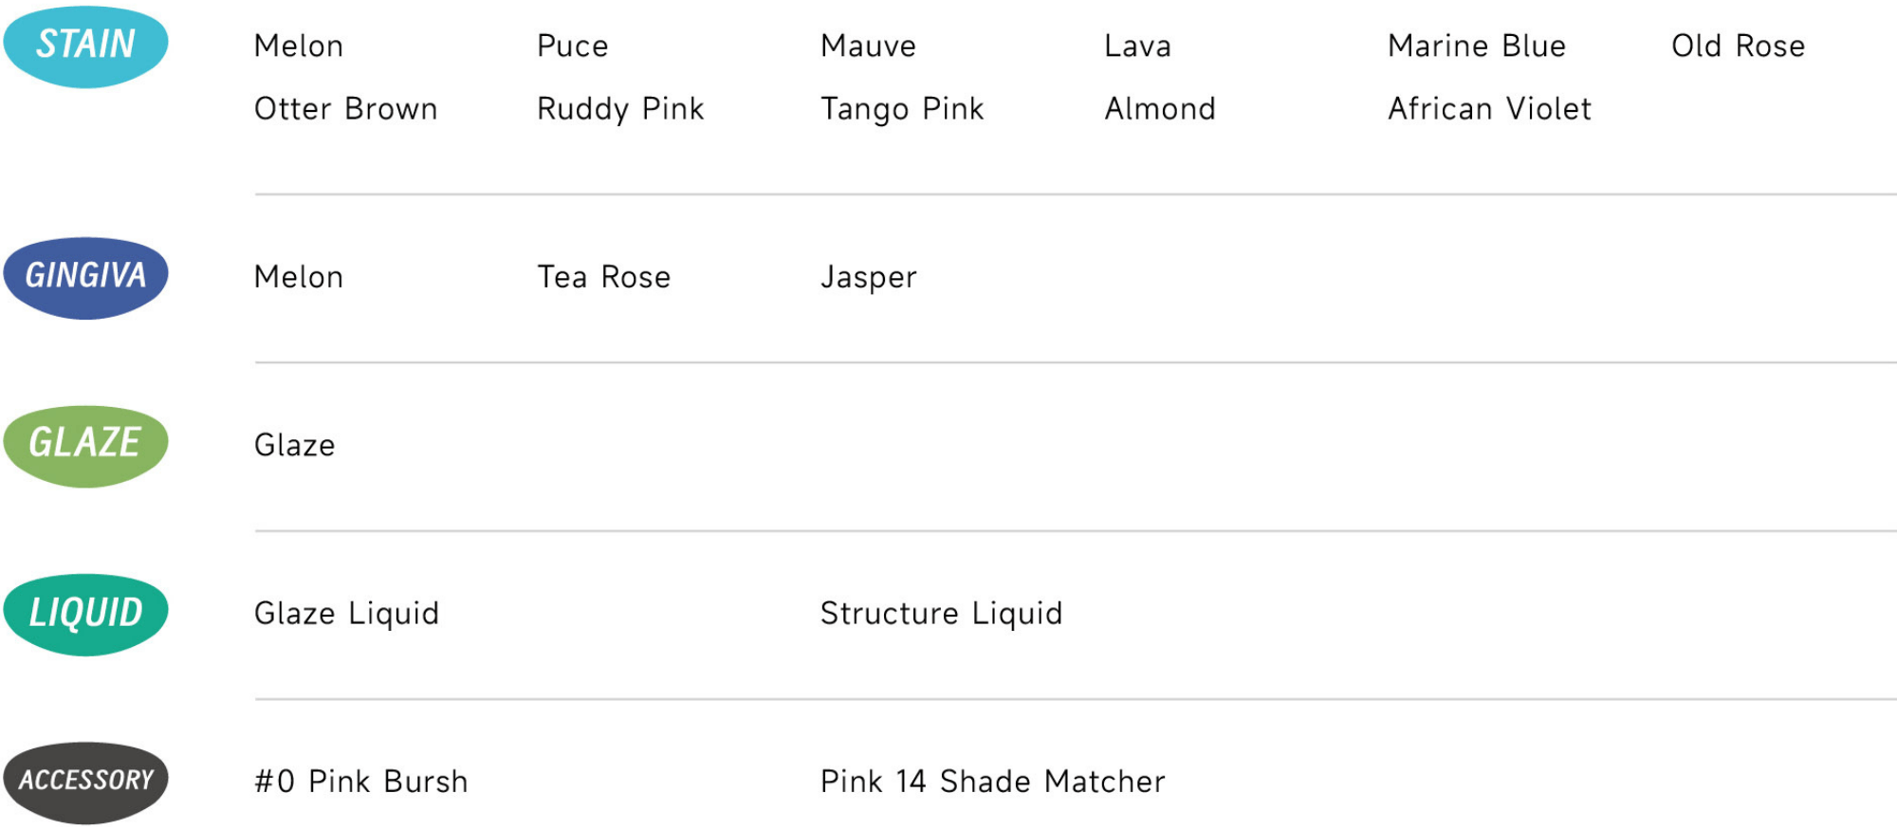Screen dimensions: 1897x830
Task: Click the Old Rose stain label
Action: 1739,46
